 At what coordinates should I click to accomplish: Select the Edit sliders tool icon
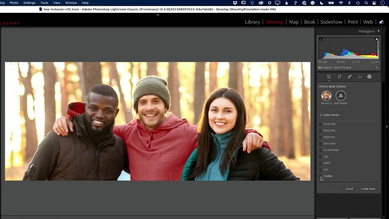(329, 77)
